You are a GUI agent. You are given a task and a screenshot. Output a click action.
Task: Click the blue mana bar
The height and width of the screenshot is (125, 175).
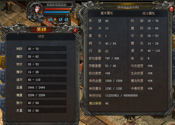click(x=56, y=12)
